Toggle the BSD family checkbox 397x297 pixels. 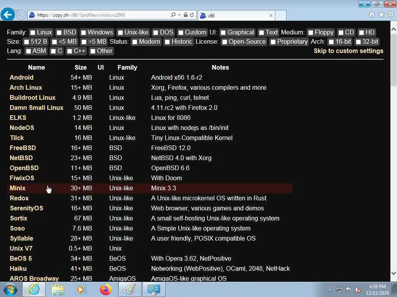59,32
